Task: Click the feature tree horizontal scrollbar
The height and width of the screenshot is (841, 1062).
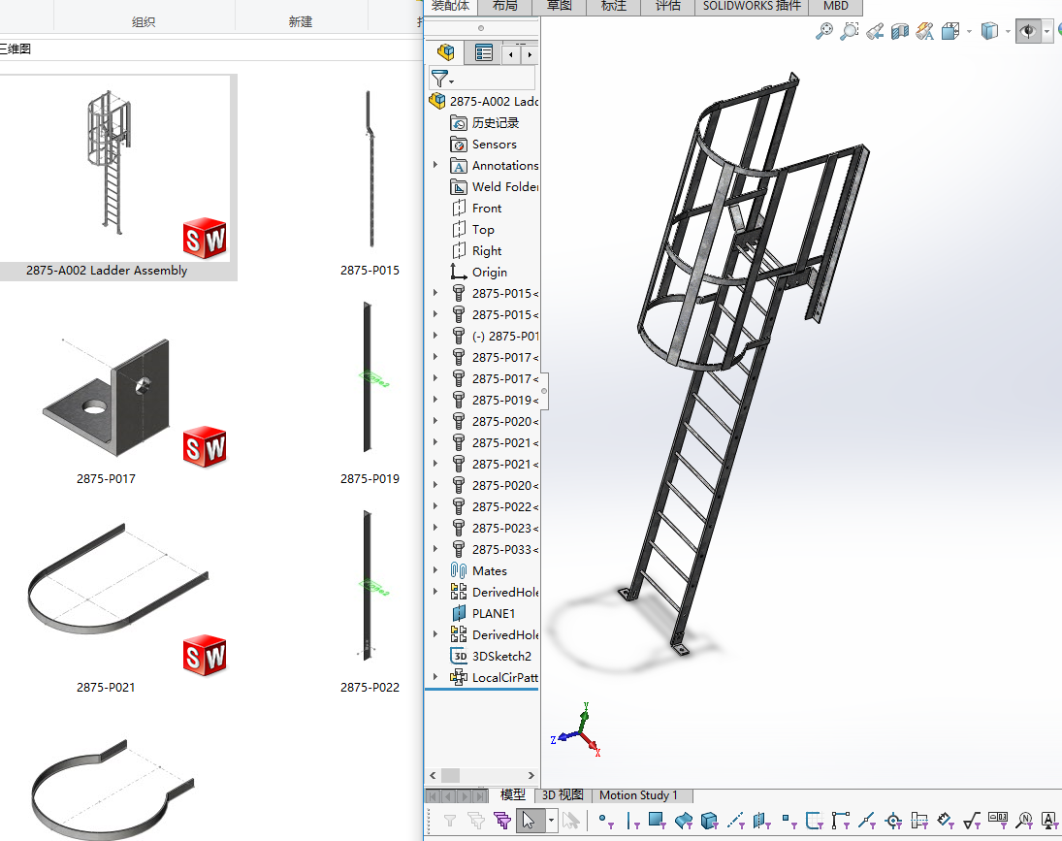Action: [x=450, y=775]
